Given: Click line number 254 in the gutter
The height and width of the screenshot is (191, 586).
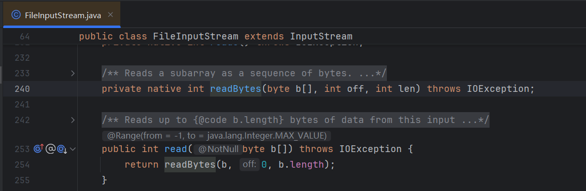Looking at the screenshot, I should (x=22, y=165).
